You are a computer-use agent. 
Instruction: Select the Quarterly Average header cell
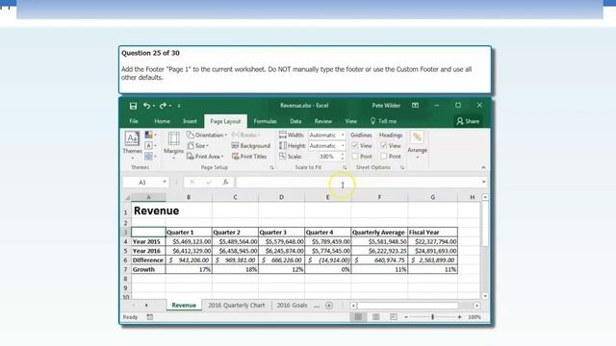click(379, 233)
